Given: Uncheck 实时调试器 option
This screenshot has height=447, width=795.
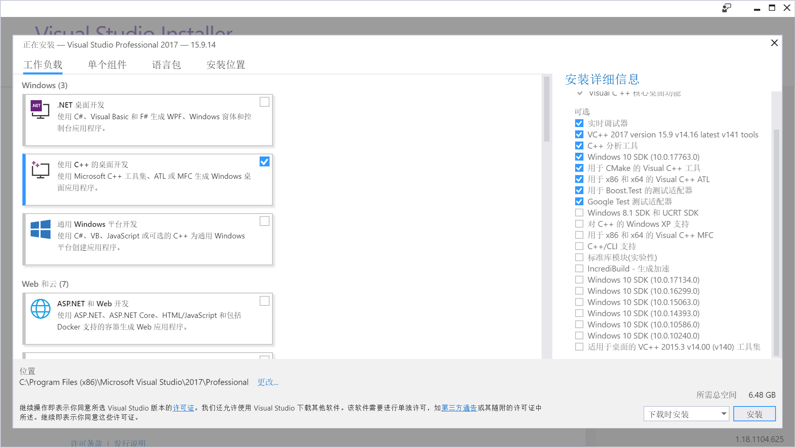Looking at the screenshot, I should point(579,123).
